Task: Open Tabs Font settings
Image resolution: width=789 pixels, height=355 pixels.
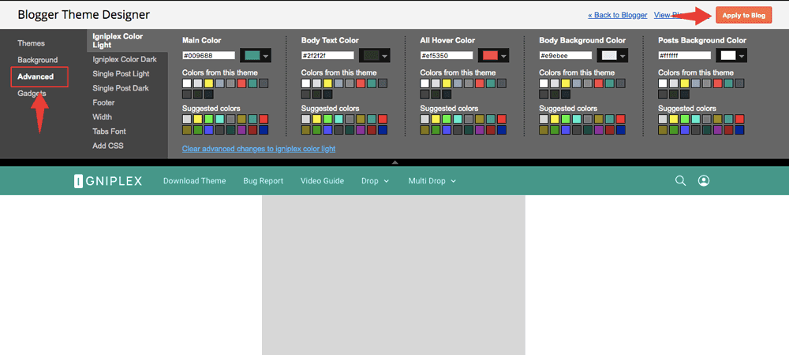Action: (109, 131)
